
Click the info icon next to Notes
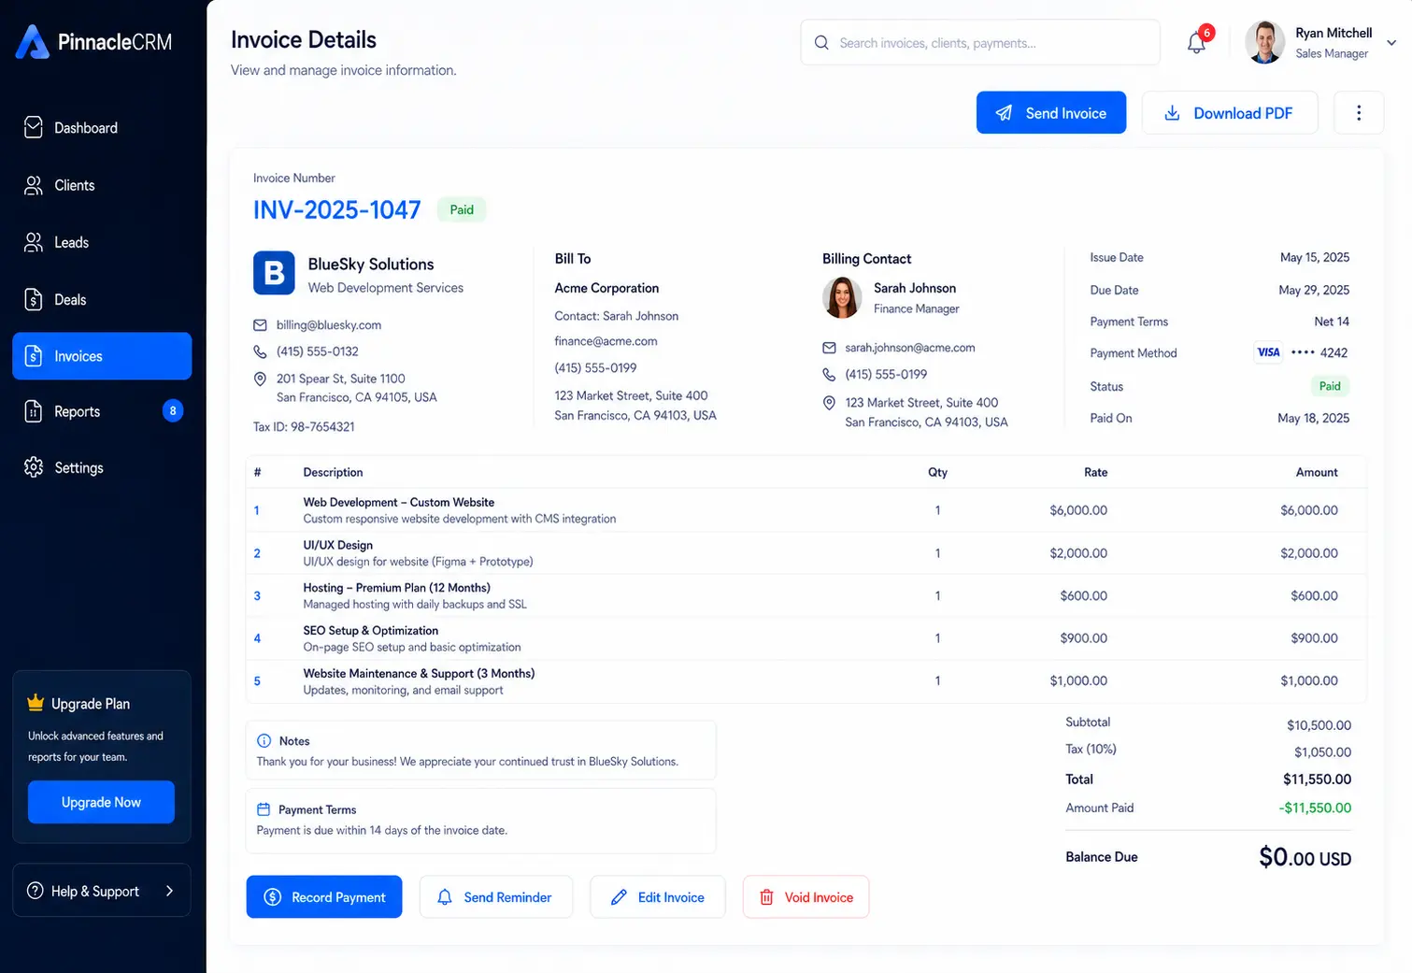(x=264, y=741)
